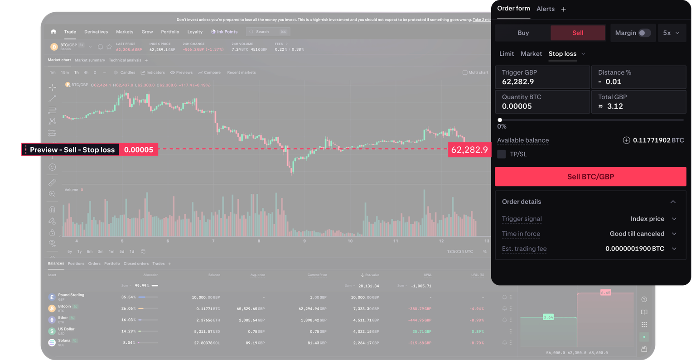Pick the ruler measure tool
Image resolution: width=696 pixels, height=360 pixels.
(53, 182)
